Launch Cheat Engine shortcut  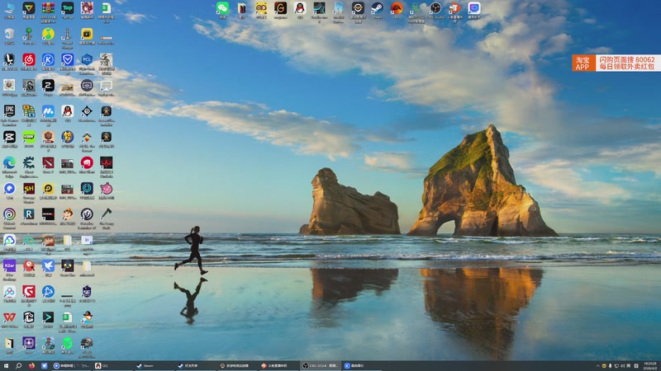coord(29,163)
